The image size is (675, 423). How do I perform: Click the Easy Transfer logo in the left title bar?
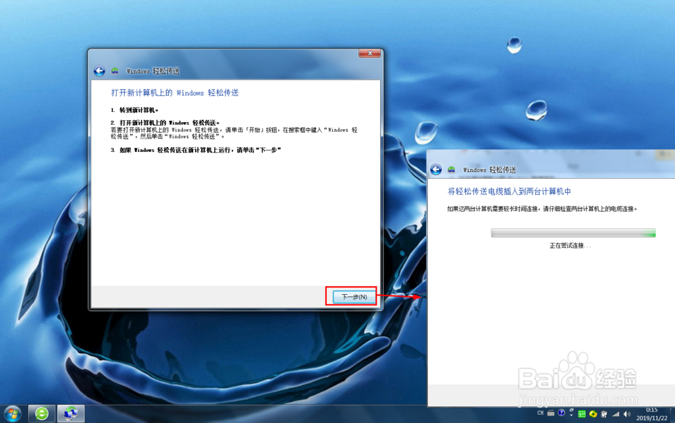tap(115, 71)
